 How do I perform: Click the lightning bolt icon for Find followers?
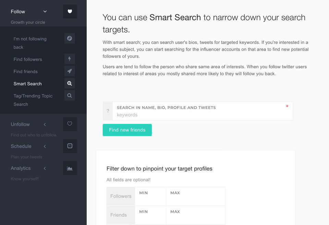(70, 59)
